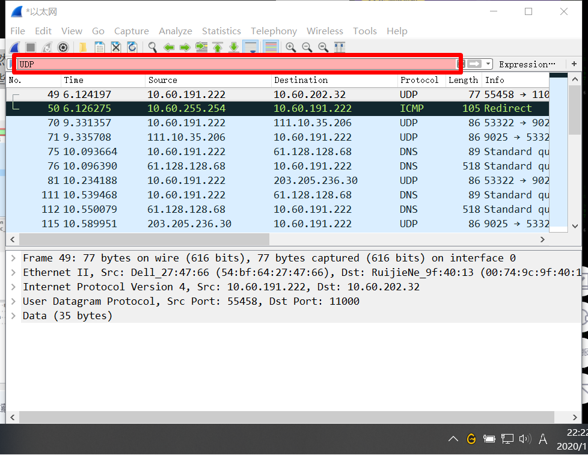Viewport: 588px width, 455px height.
Task: Apply the display filter arrow button
Action: (x=474, y=64)
